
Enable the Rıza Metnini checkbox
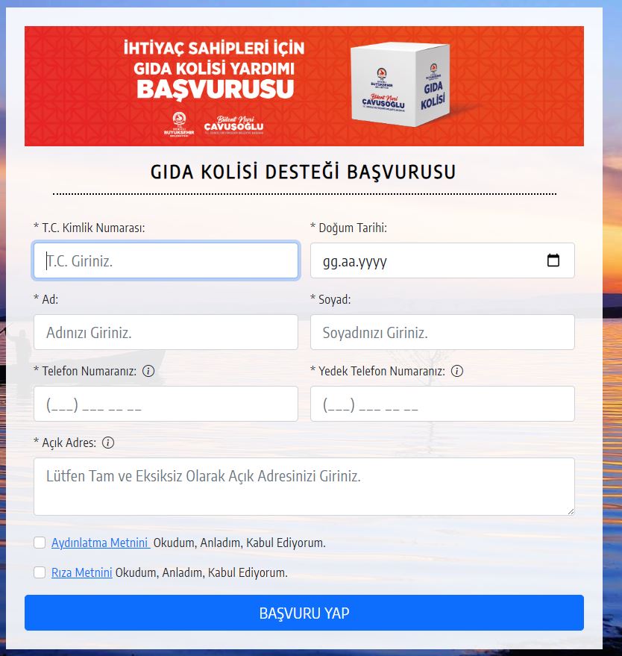click(40, 572)
